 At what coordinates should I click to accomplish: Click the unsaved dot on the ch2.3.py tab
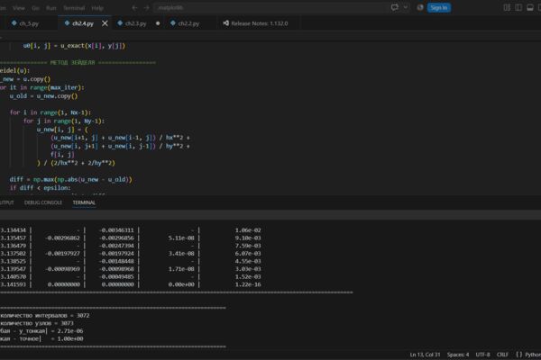pos(158,23)
